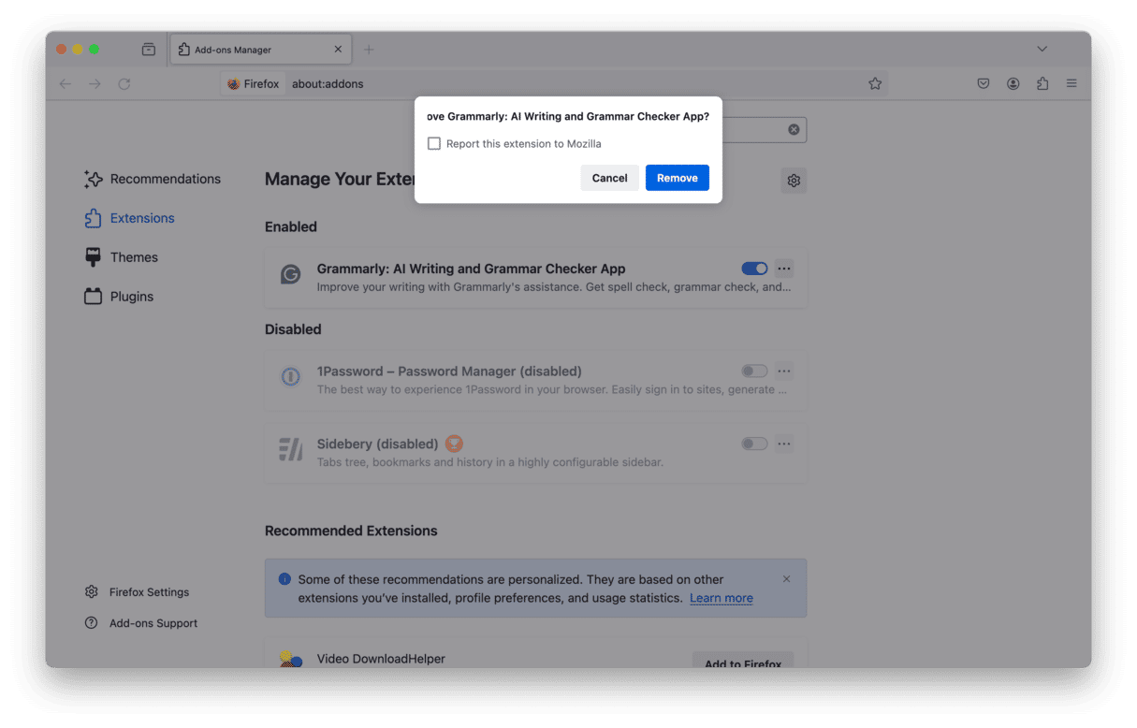1137x728 pixels.
Task: Select Themes in the sidebar
Action: (134, 257)
